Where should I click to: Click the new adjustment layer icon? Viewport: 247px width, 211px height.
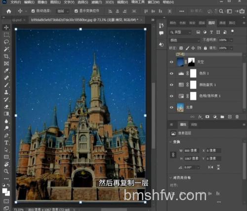point(215,117)
